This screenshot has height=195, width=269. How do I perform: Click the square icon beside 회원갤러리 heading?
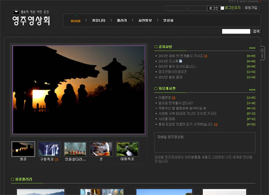(x=12, y=179)
